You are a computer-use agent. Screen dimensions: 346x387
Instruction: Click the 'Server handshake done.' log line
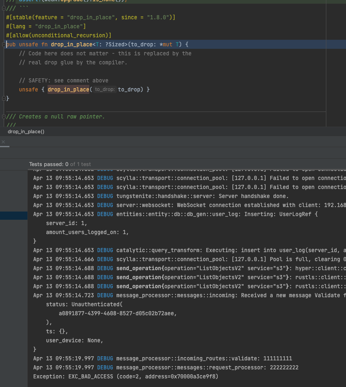tap(161, 196)
